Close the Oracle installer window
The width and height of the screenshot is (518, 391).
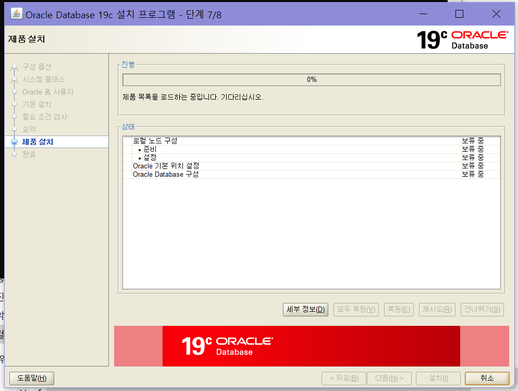496,14
